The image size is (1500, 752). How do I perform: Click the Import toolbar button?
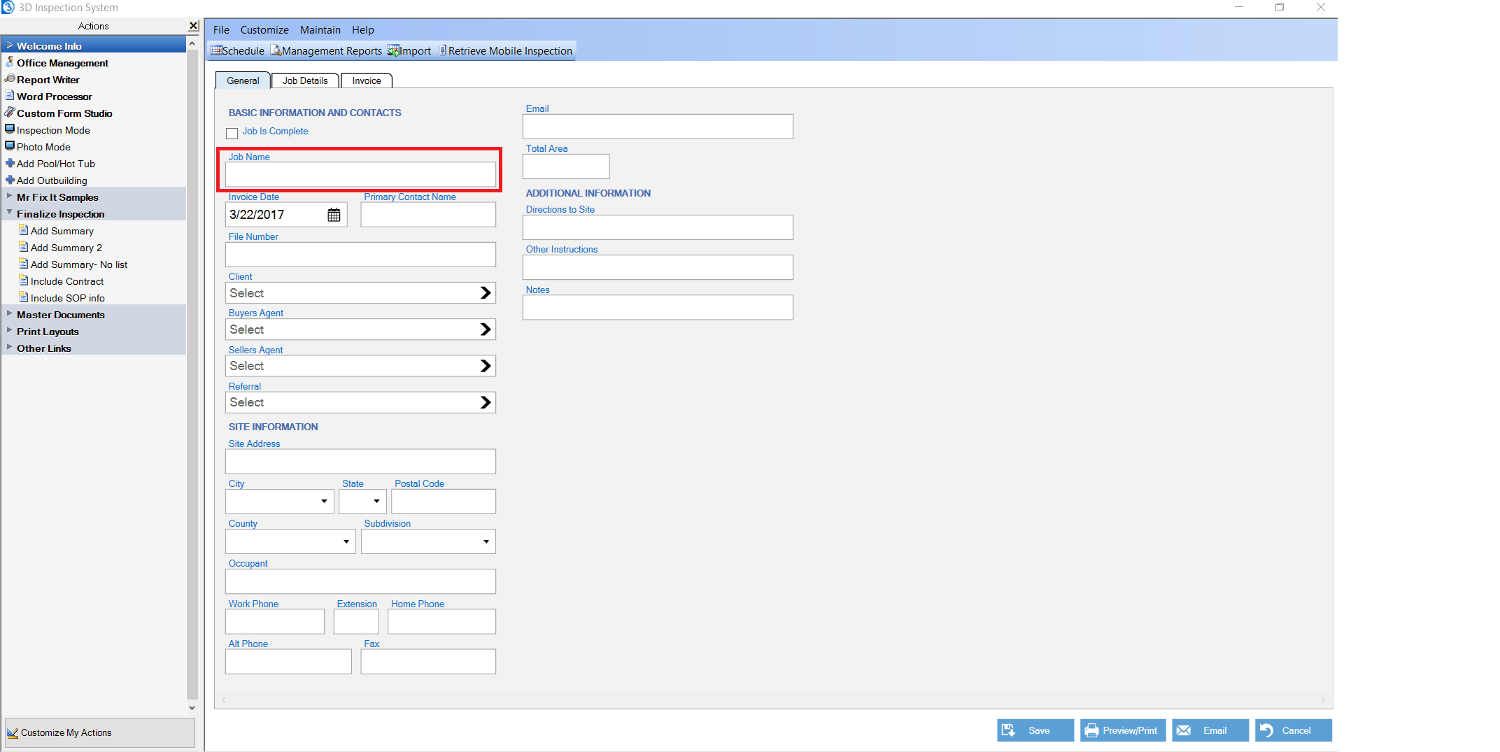point(409,50)
